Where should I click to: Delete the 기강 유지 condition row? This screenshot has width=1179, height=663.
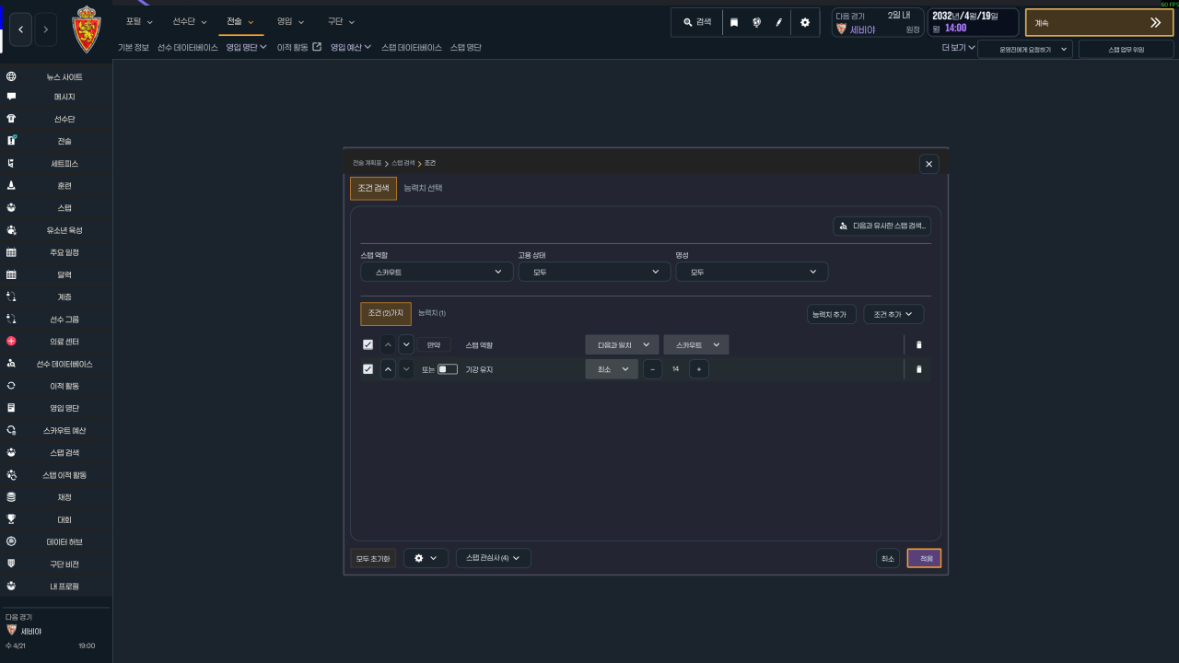coord(918,369)
